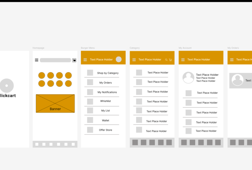Click grey icon square beside Whishlist
Viewport: 252px width, 170px height.
point(90,101)
